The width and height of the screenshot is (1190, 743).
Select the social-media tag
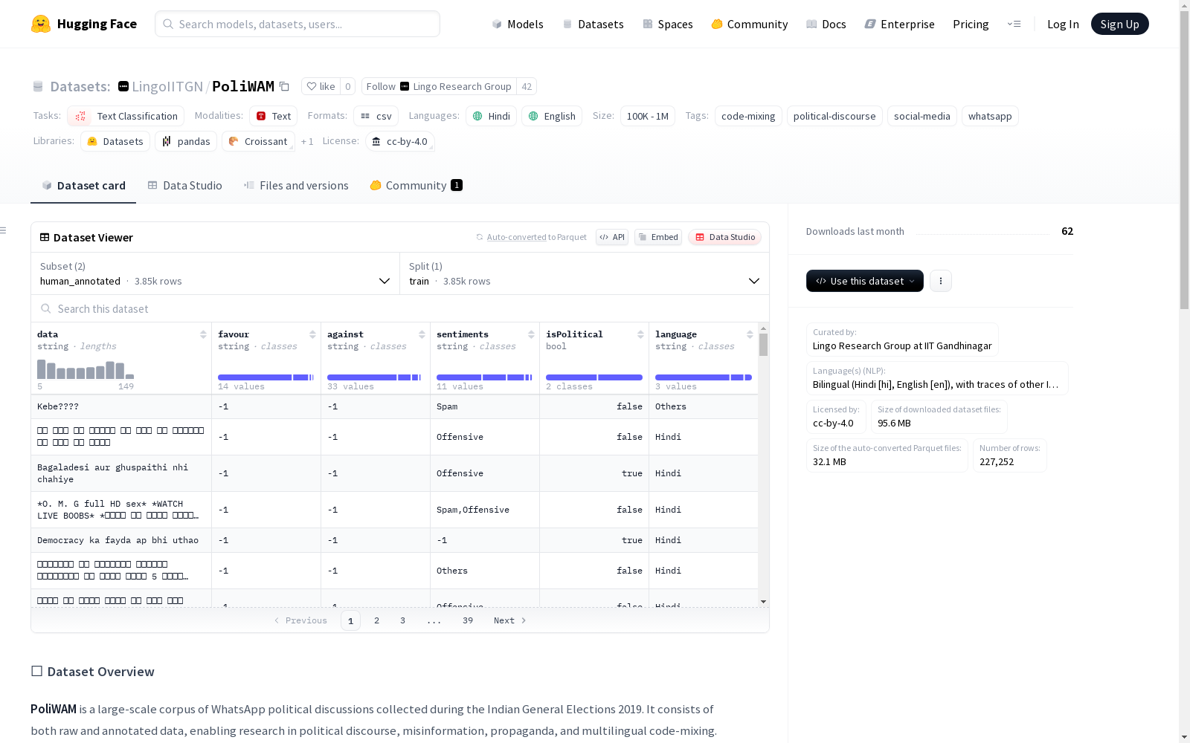(x=922, y=116)
